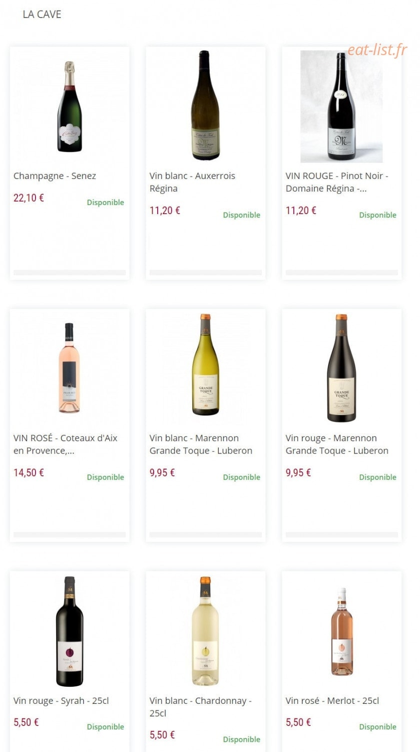Open the Champagne Senez bottle image
The image size is (420, 752).
[x=70, y=106]
